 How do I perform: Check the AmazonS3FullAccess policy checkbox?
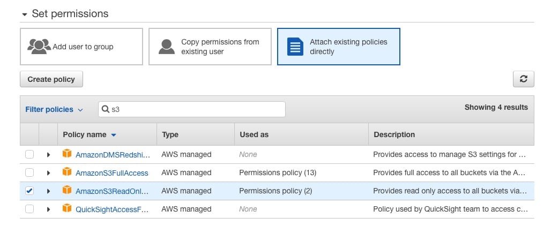click(x=29, y=172)
